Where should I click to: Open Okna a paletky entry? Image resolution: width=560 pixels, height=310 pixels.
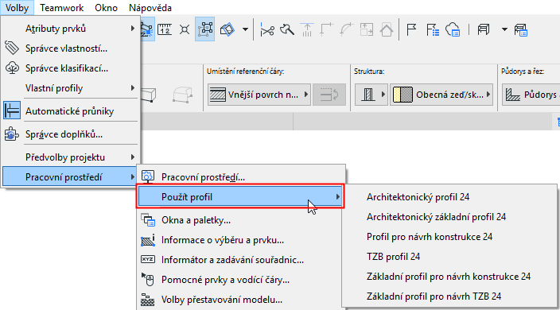241,220
